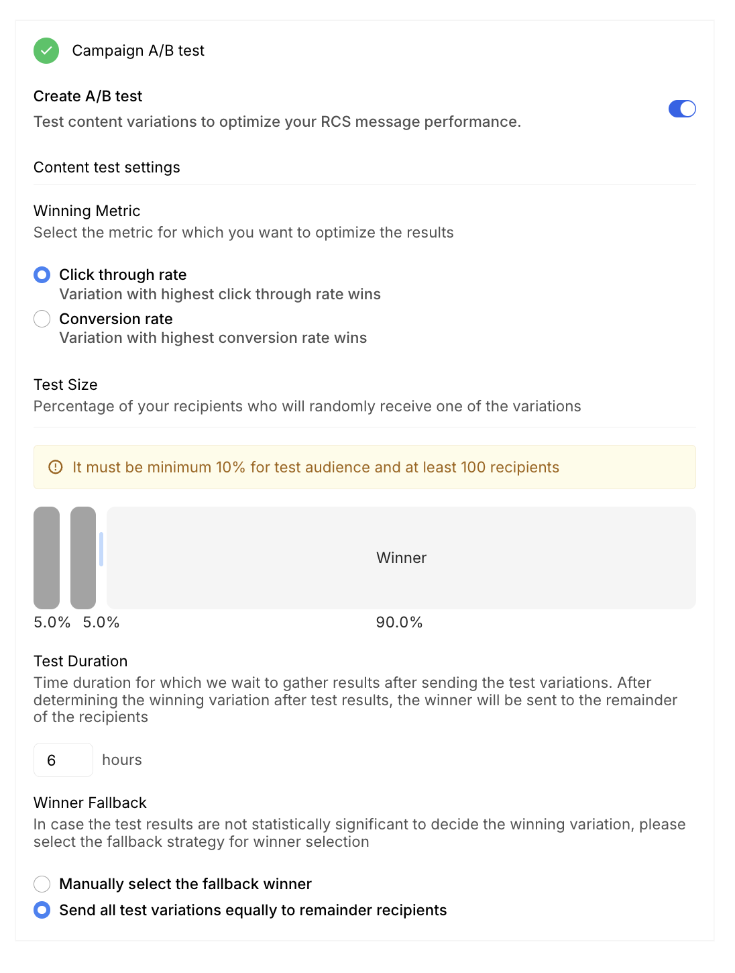Collapse the Campaign A/B test section header

(138, 51)
